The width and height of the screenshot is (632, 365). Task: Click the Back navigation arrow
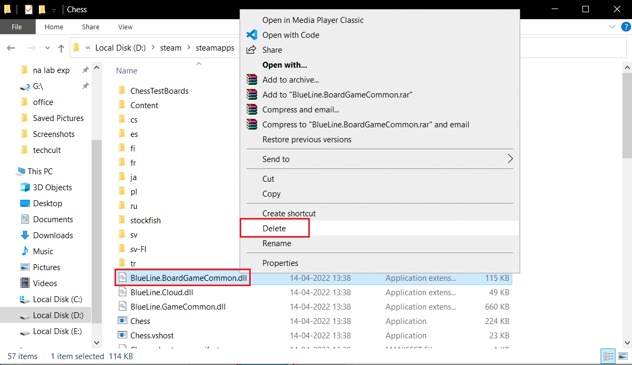point(11,48)
